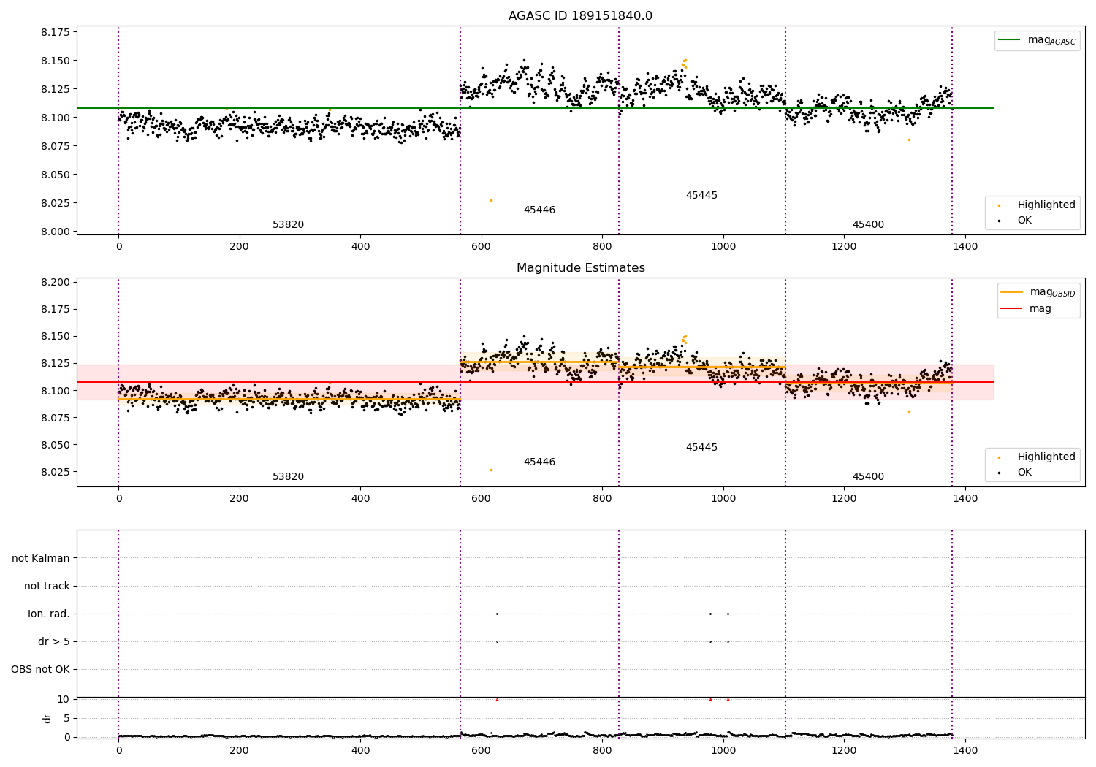Click obsid label 53820 in AGASC ID plot
Viewport: 1096px width, 767px height.
(288, 225)
